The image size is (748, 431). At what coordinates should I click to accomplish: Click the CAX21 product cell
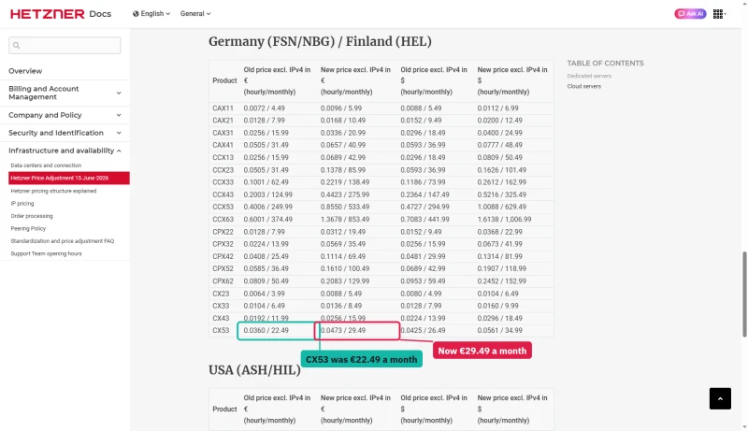pos(223,121)
